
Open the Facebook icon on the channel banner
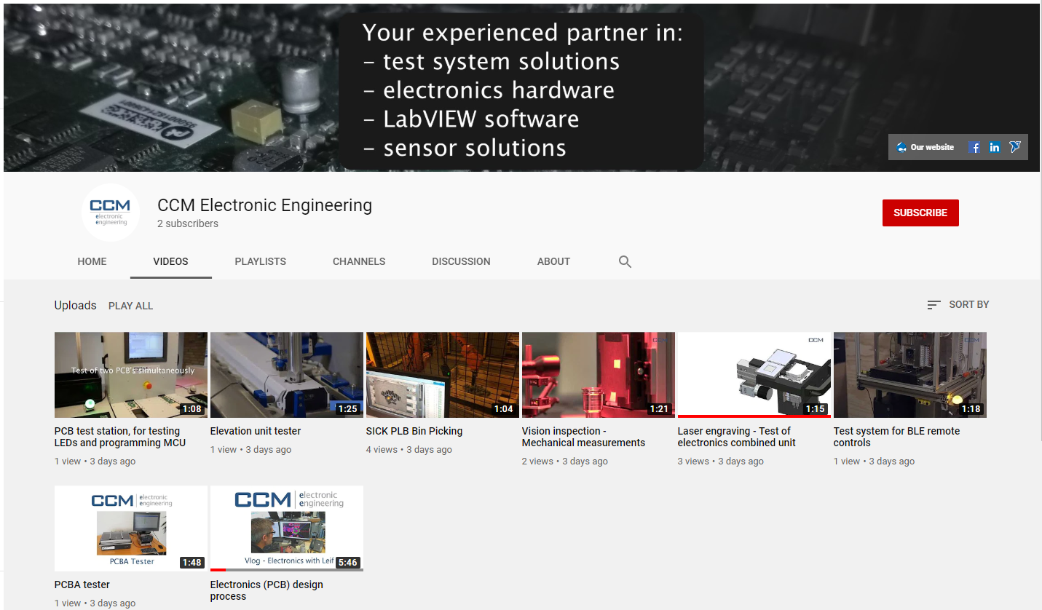(x=974, y=147)
